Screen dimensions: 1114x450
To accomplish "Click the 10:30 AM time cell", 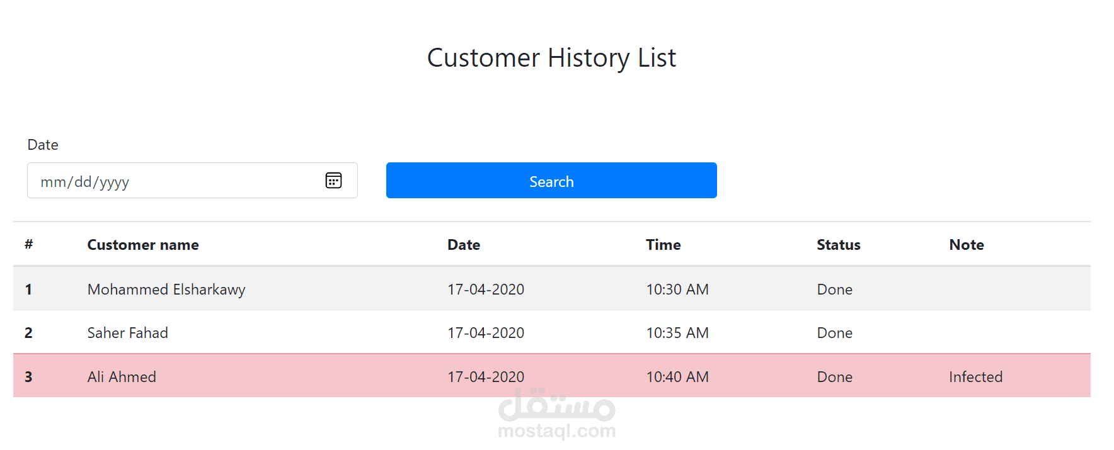I will tap(677, 290).
